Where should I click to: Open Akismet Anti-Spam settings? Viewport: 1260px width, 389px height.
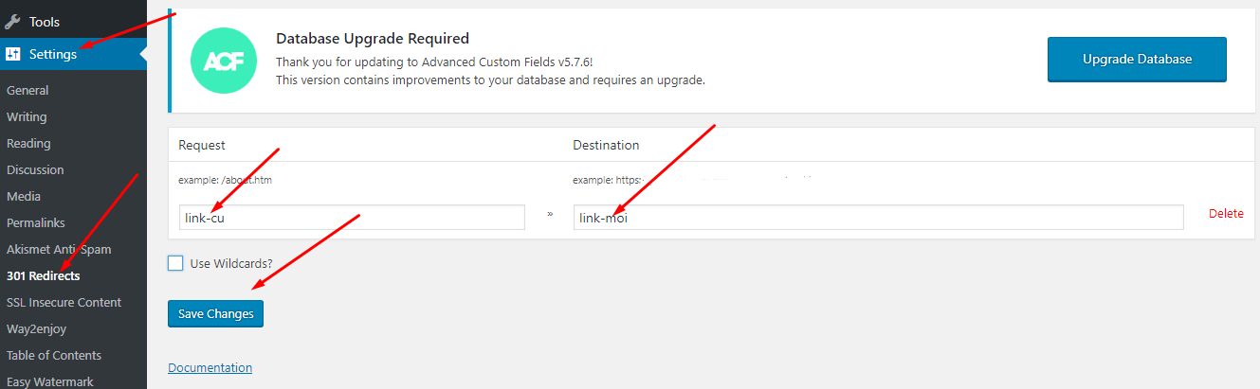(x=59, y=250)
